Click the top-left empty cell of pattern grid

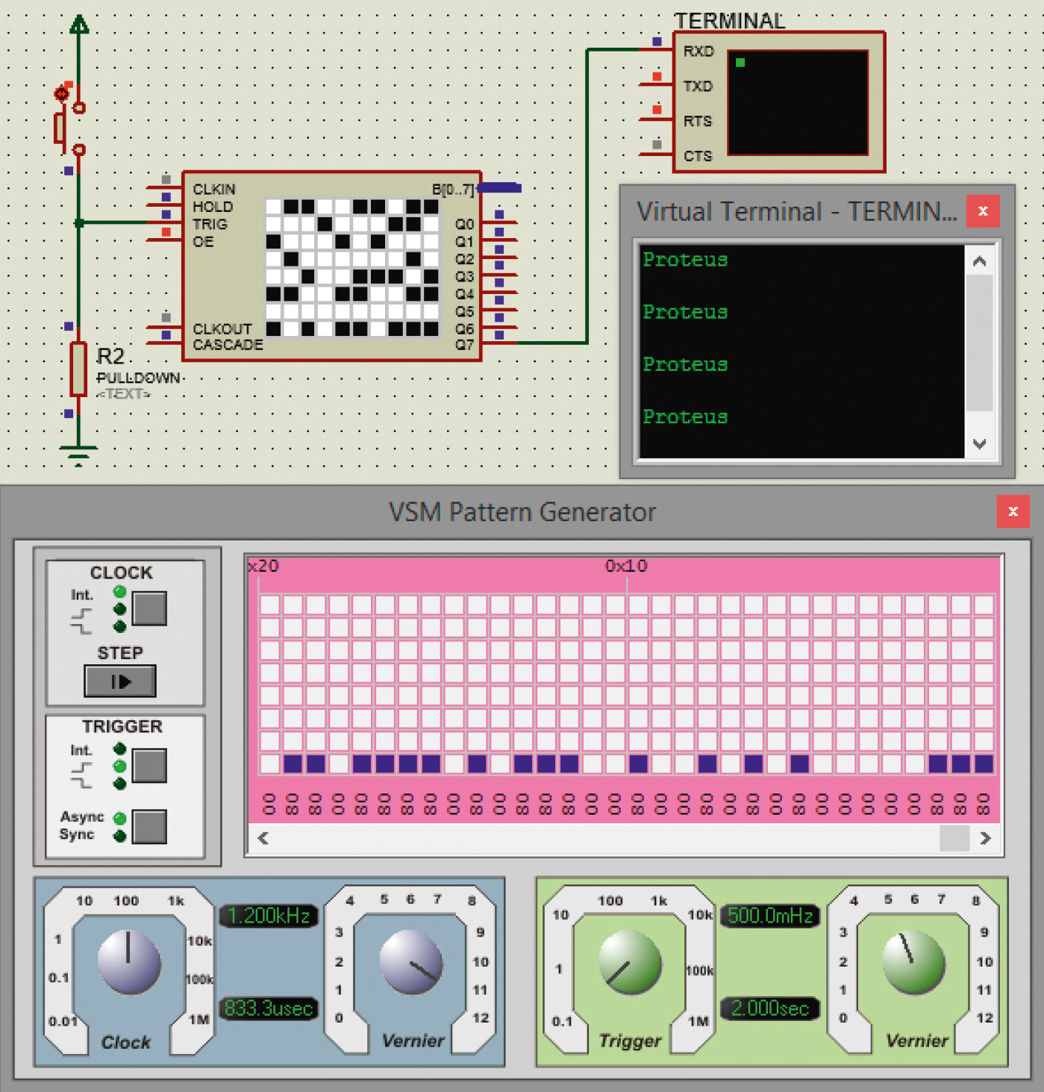tap(269, 604)
